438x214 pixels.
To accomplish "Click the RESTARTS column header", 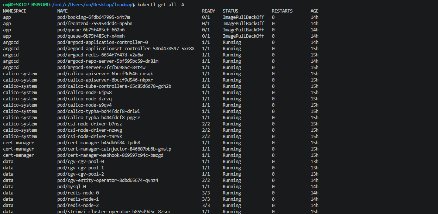I will click(282, 11).
